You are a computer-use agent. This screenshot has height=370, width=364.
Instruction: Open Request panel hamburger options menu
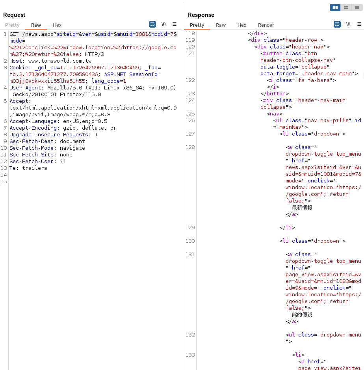pos(175,24)
